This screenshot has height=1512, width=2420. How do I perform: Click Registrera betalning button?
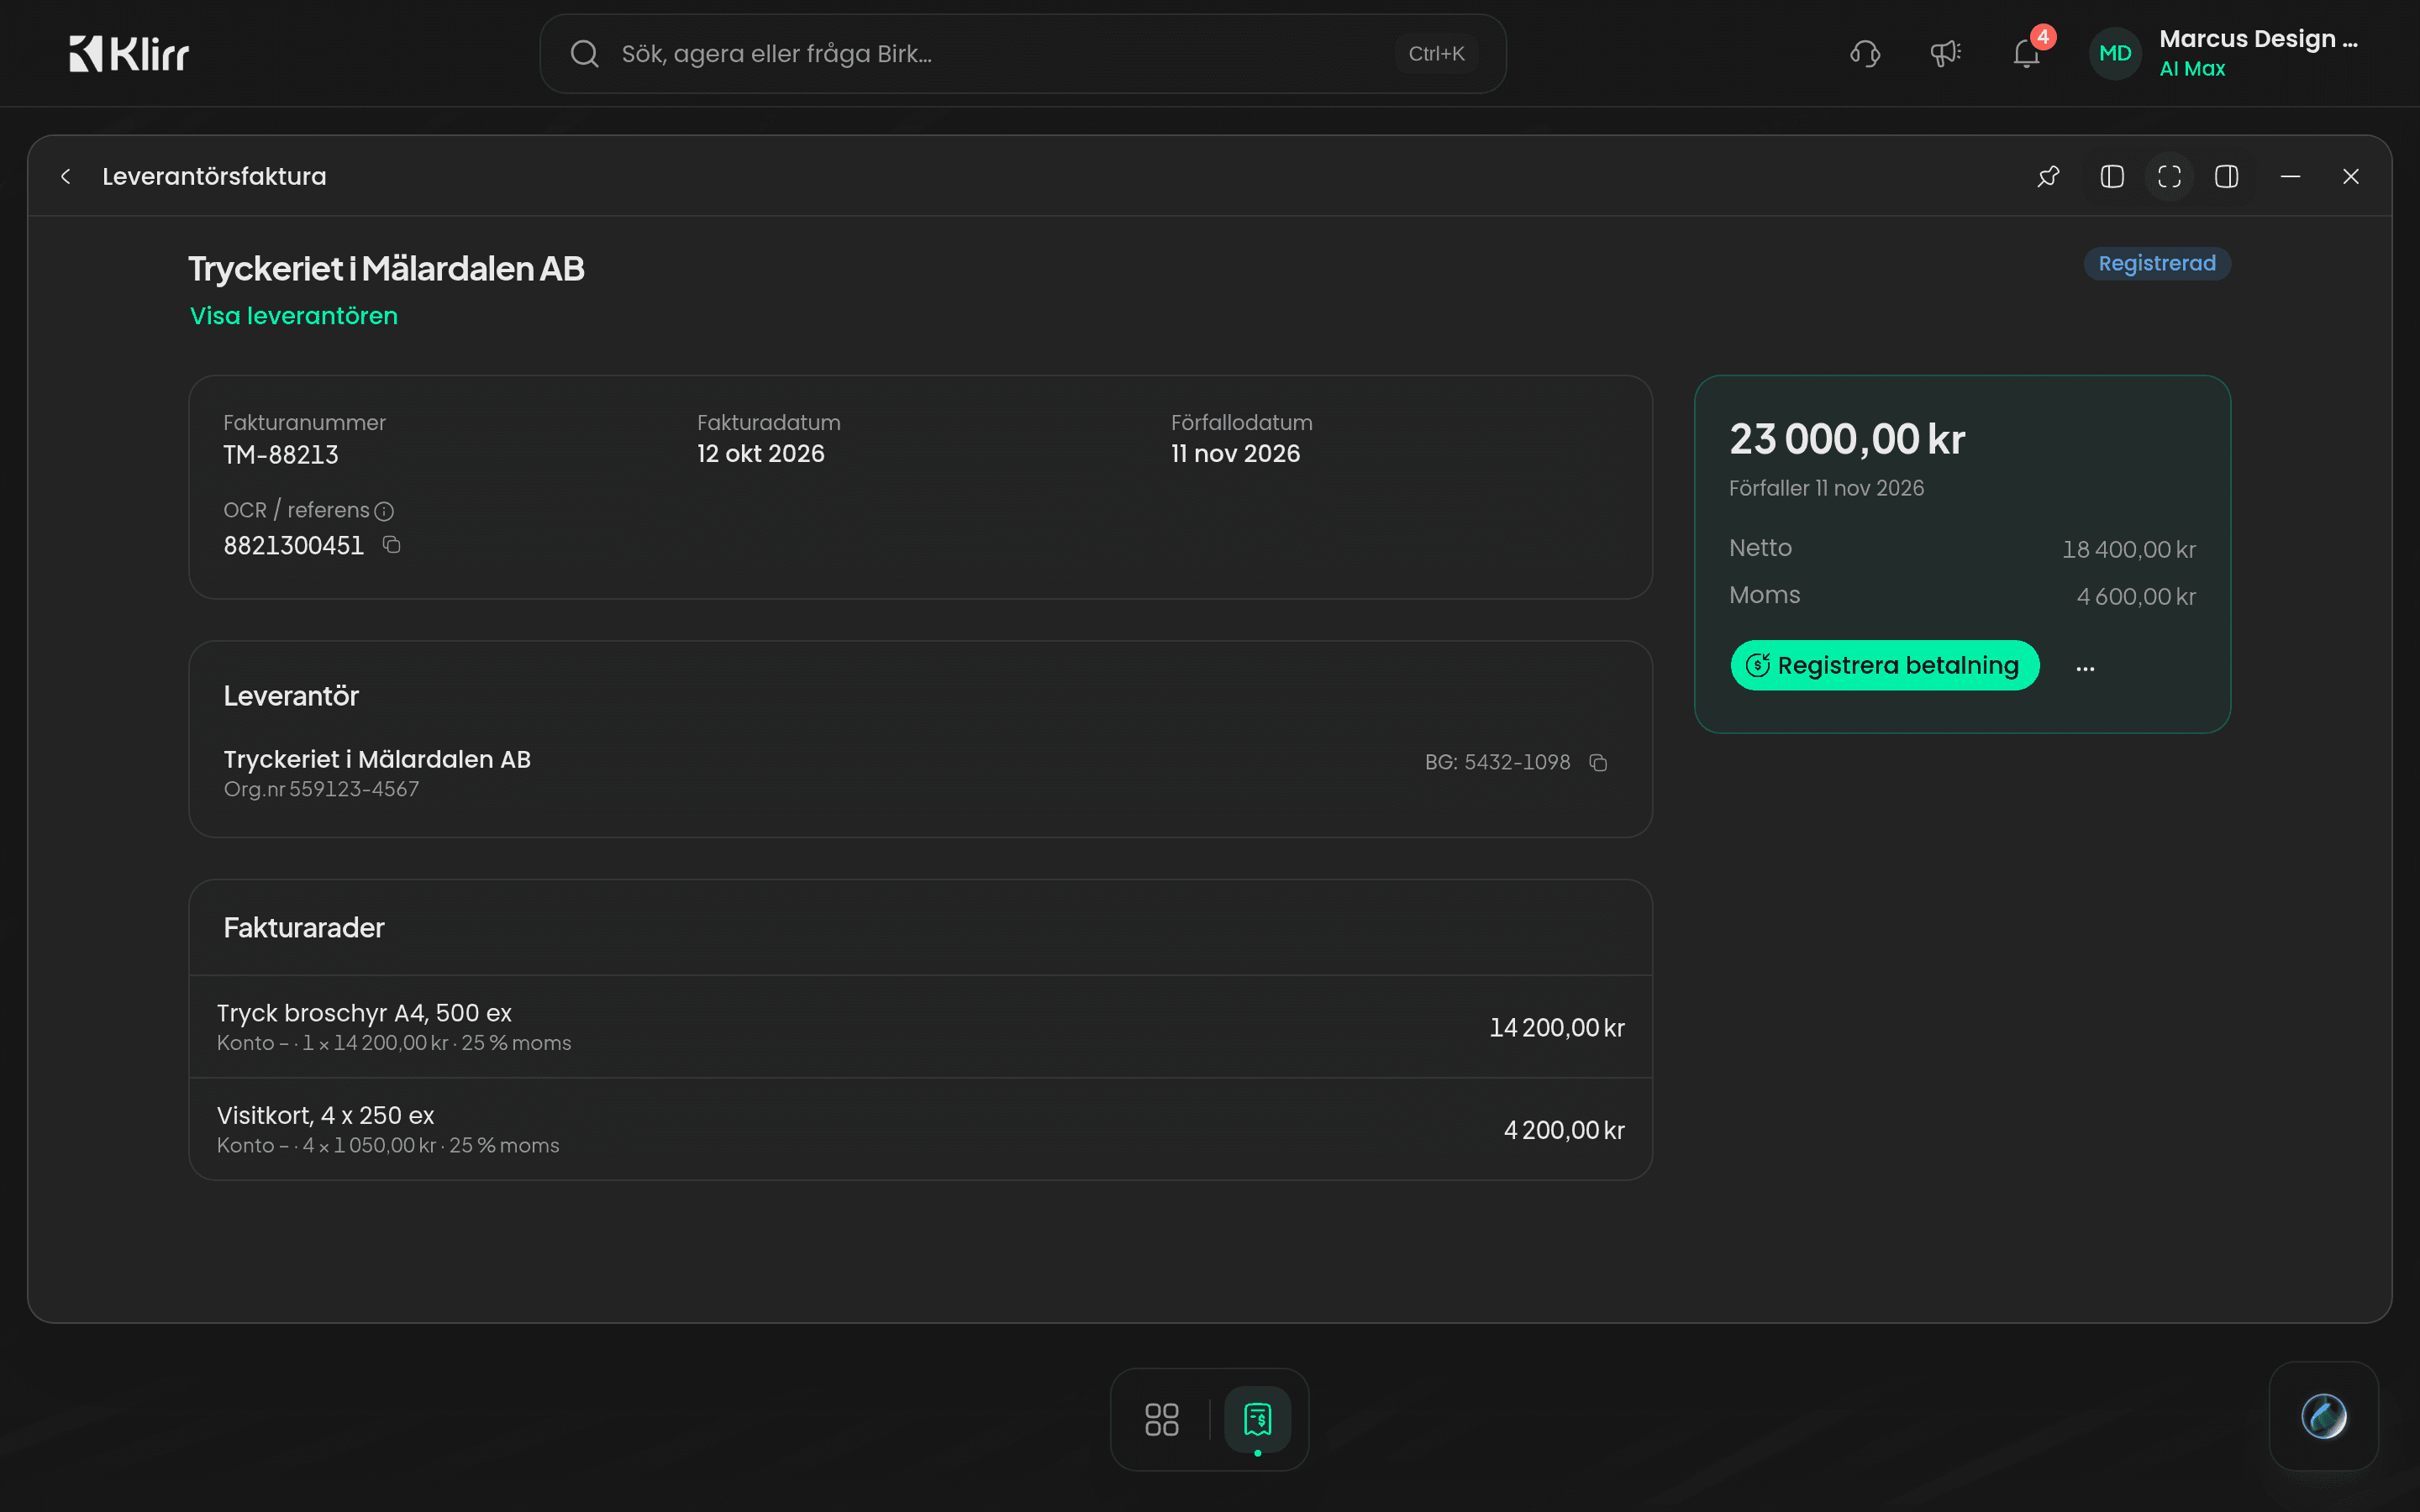(1885, 665)
